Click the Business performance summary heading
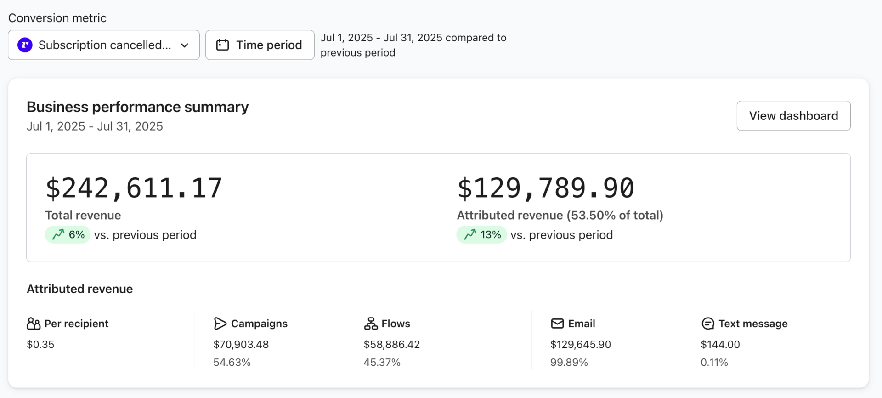The width and height of the screenshot is (882, 398). point(138,107)
